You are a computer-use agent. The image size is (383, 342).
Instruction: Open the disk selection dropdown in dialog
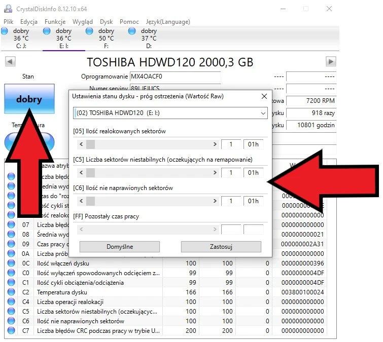[170, 113]
